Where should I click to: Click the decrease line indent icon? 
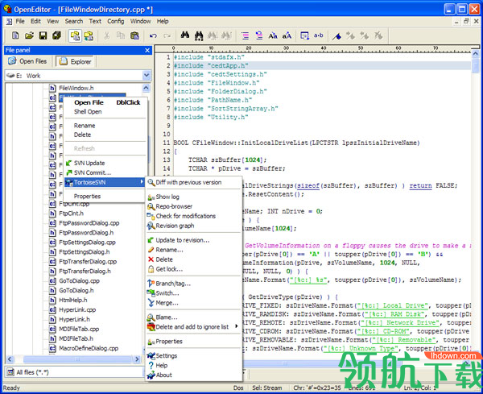tap(259, 35)
